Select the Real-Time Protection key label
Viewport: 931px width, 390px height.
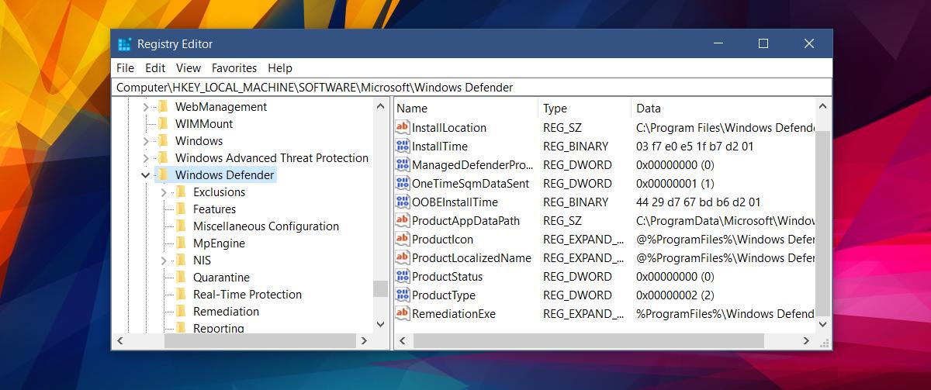(x=247, y=295)
